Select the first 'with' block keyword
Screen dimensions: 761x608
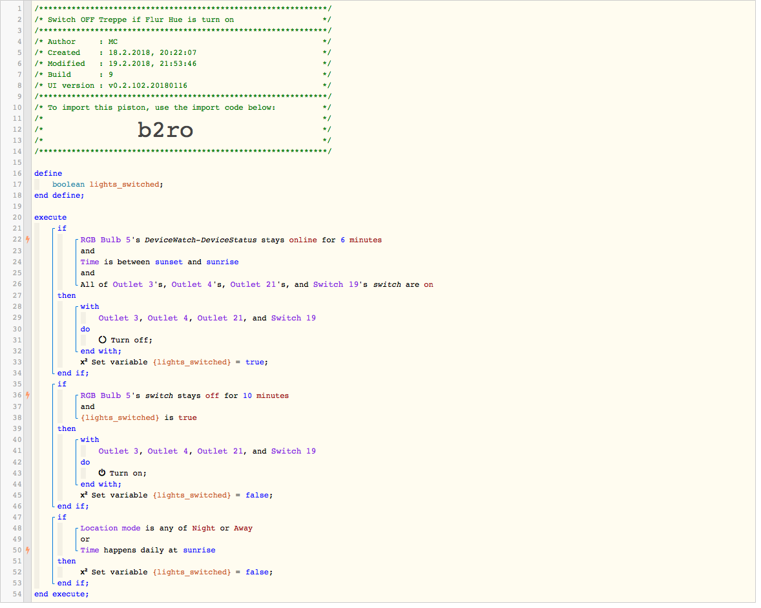90,307
